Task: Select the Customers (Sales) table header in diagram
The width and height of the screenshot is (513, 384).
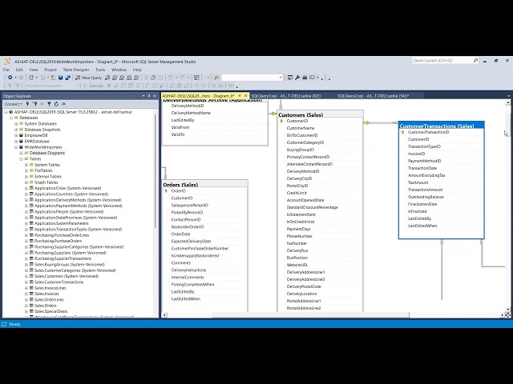Action: click(x=321, y=114)
